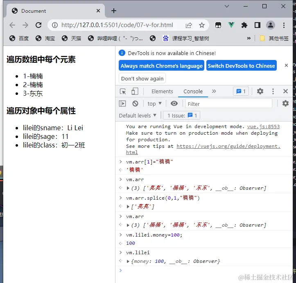Click the heading 遍历对象中每个属性
This screenshot has width=296, height=283.
[41, 111]
